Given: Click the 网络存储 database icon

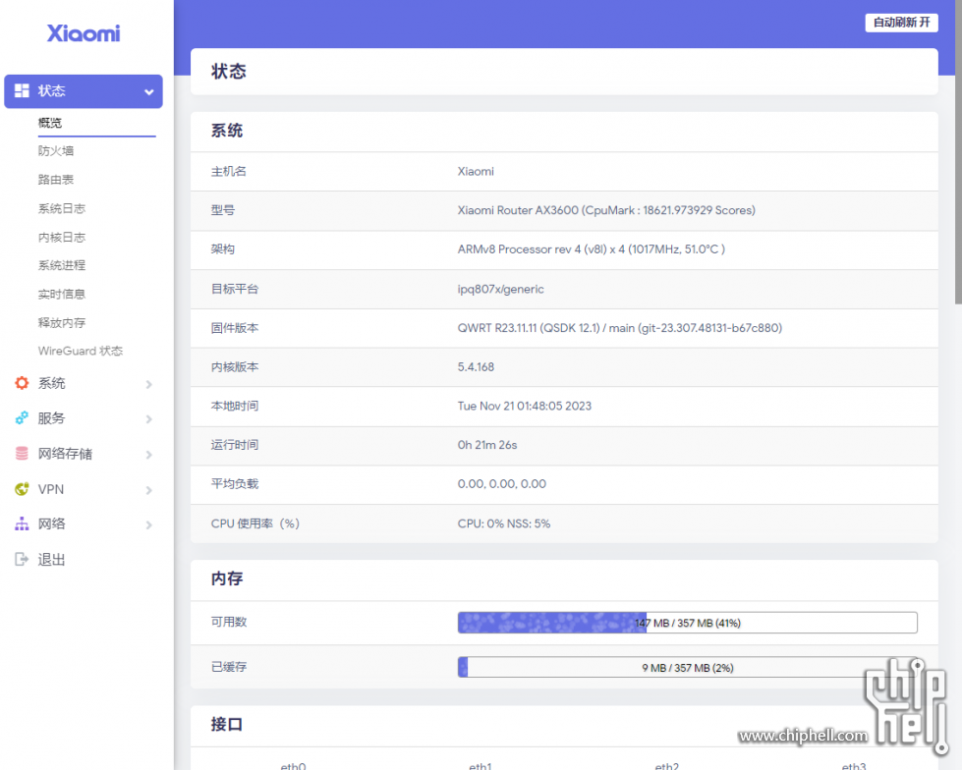Looking at the screenshot, I should tap(22, 454).
